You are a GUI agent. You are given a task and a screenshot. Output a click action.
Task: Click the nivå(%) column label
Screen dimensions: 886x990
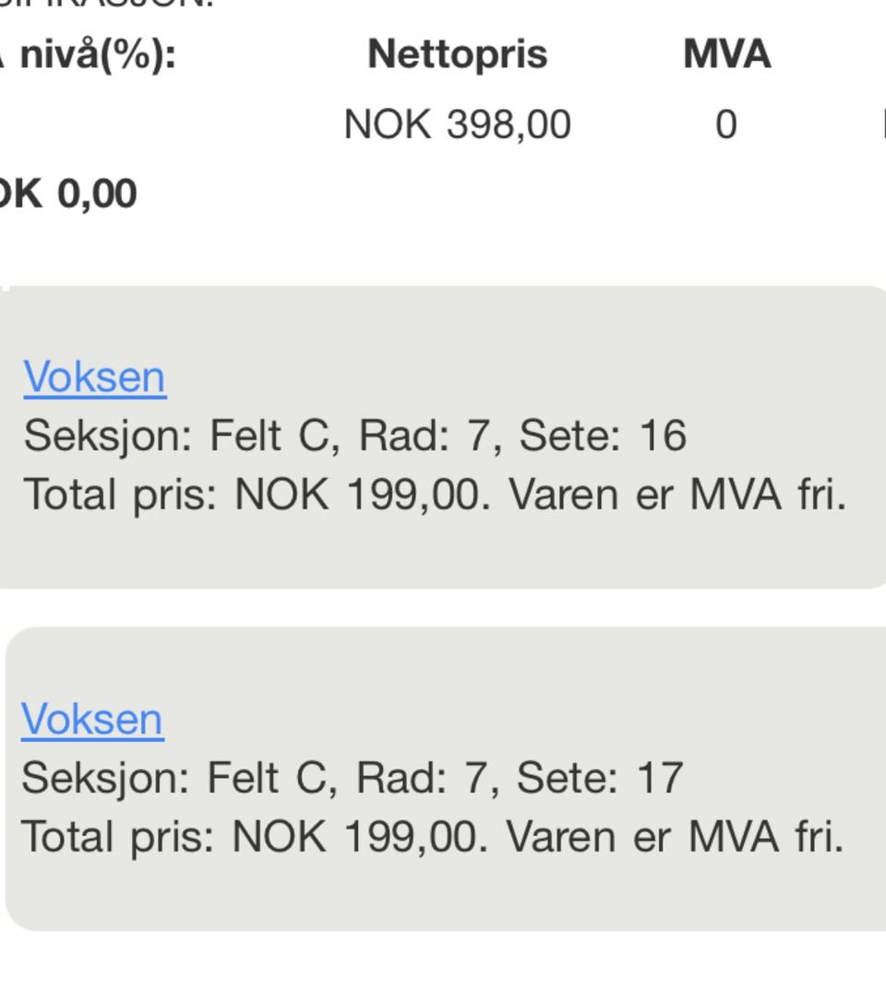(97, 55)
